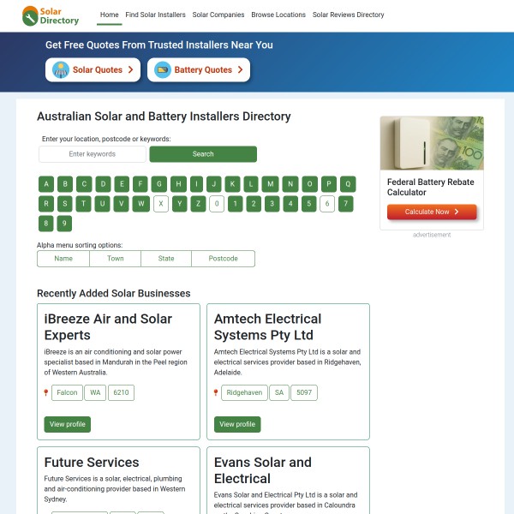The image size is (514, 514).
Task: Open Browse Locations menu item
Action: point(278,15)
